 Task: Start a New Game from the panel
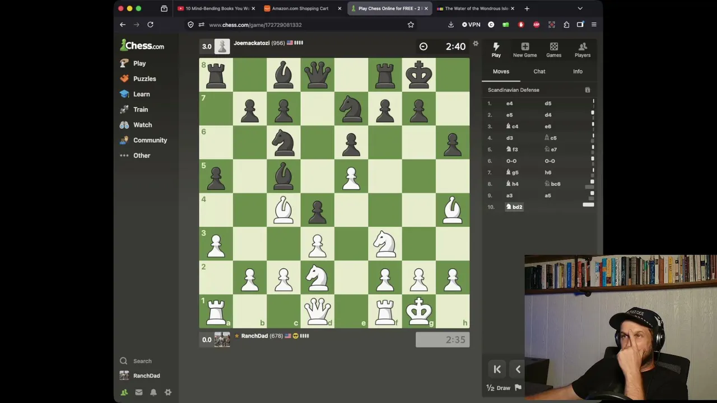[525, 50]
